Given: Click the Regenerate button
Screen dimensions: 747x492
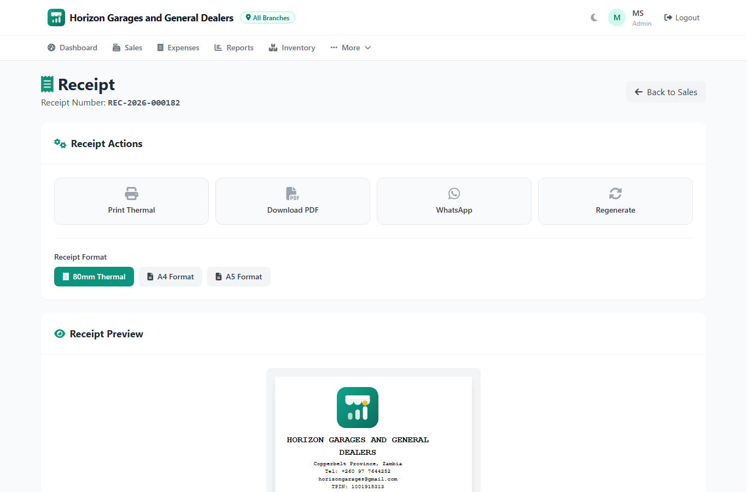Looking at the screenshot, I should point(615,201).
